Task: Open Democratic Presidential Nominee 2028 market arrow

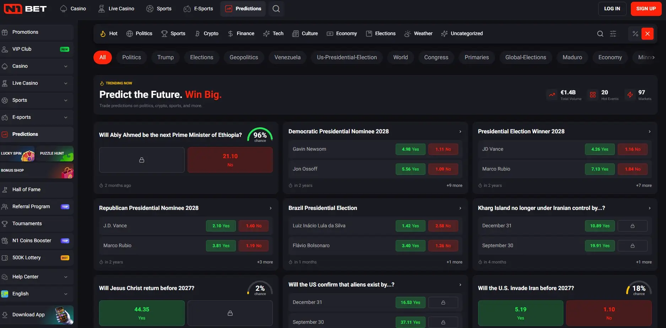Action: tap(460, 132)
